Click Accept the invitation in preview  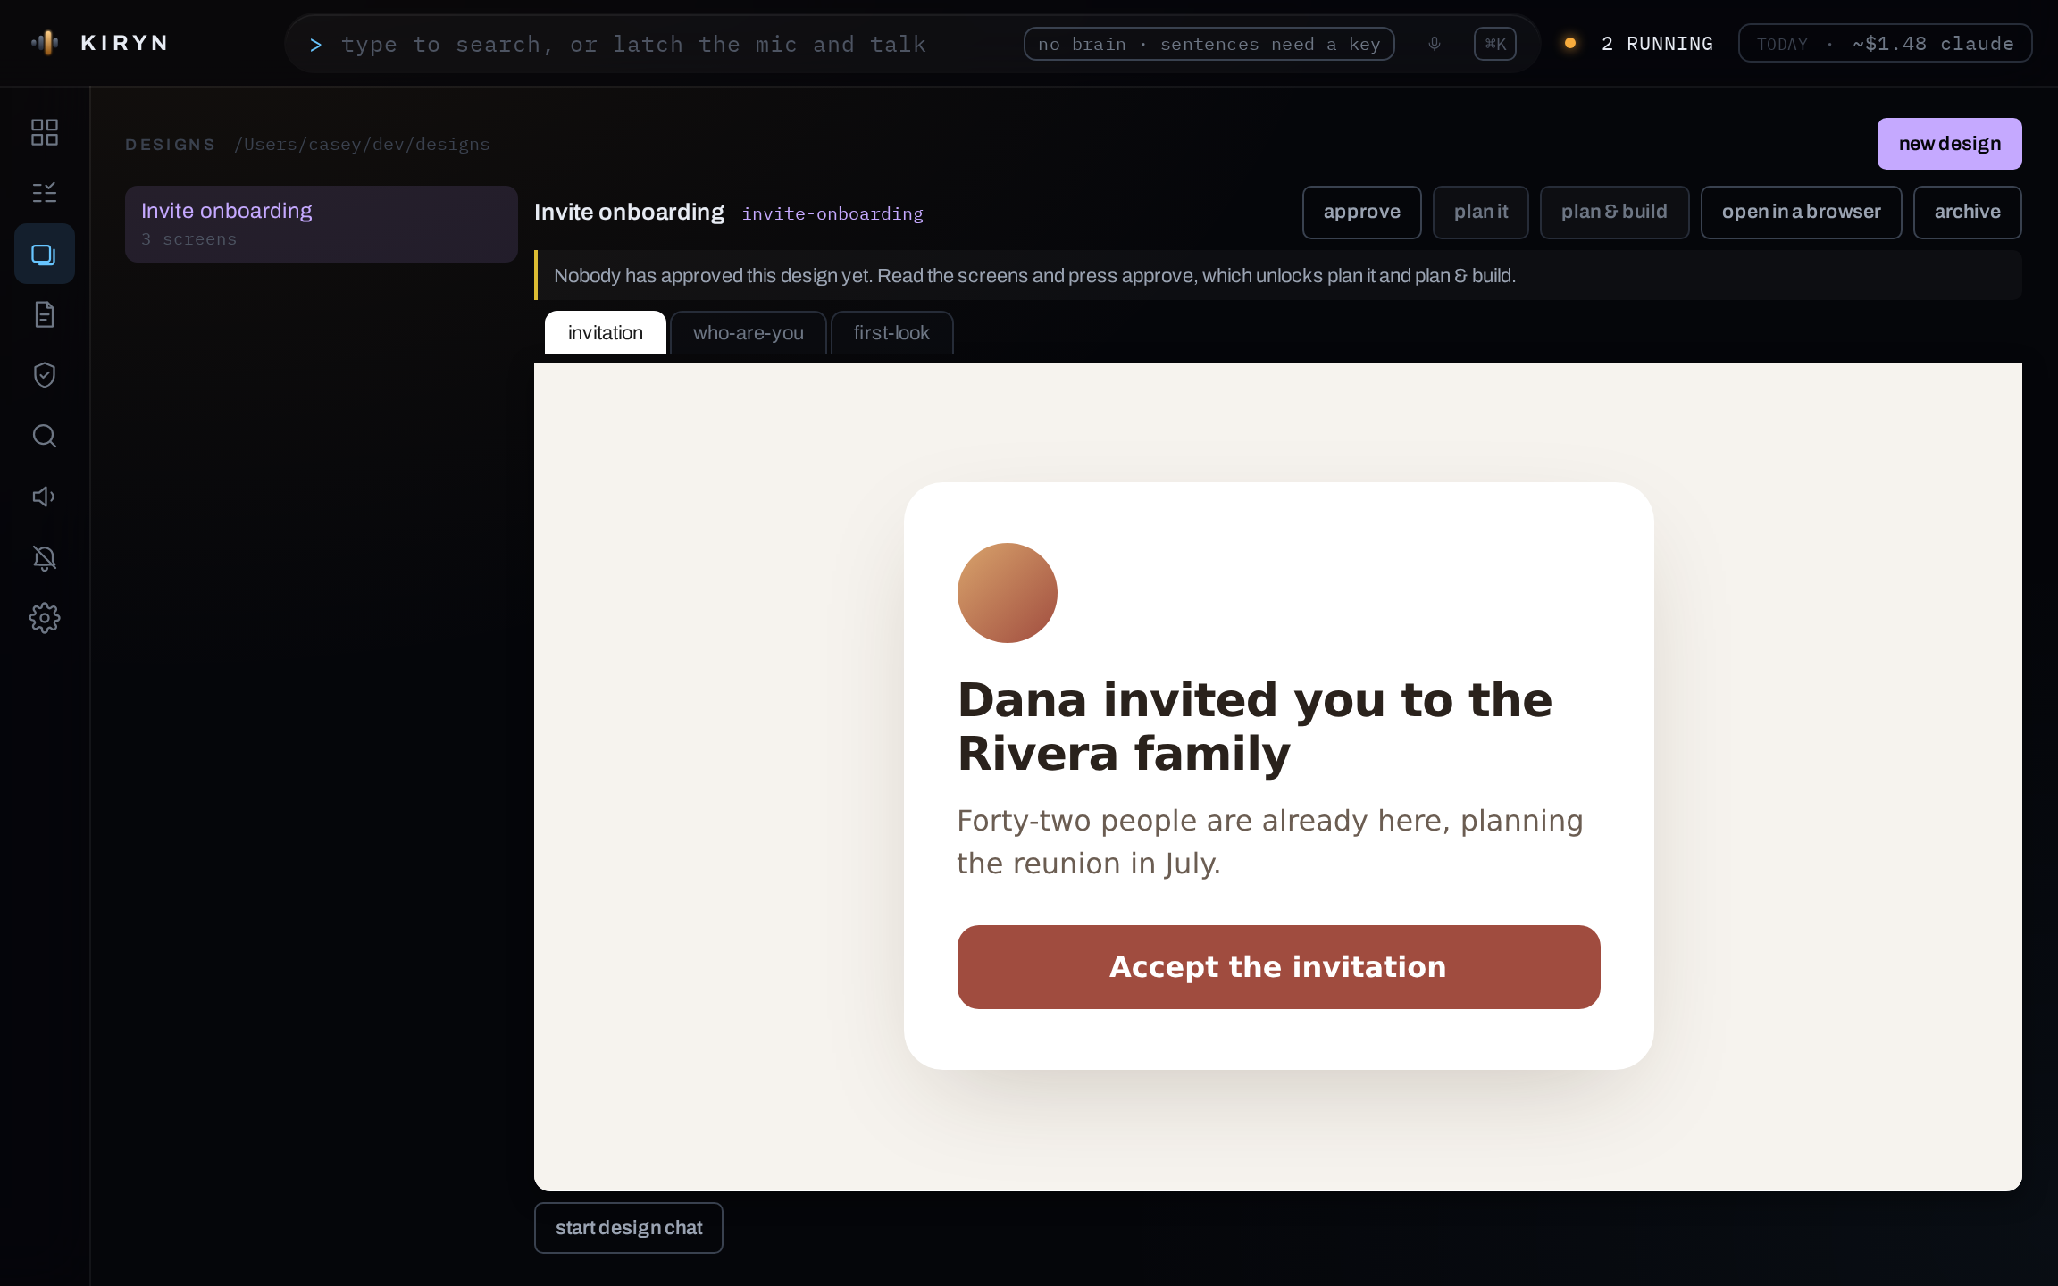[x=1279, y=967]
